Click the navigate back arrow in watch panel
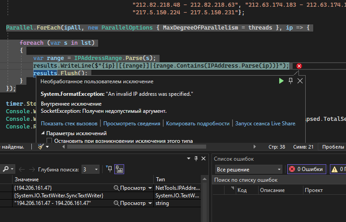Screen dimensions: 346x222 [x=21, y=169]
